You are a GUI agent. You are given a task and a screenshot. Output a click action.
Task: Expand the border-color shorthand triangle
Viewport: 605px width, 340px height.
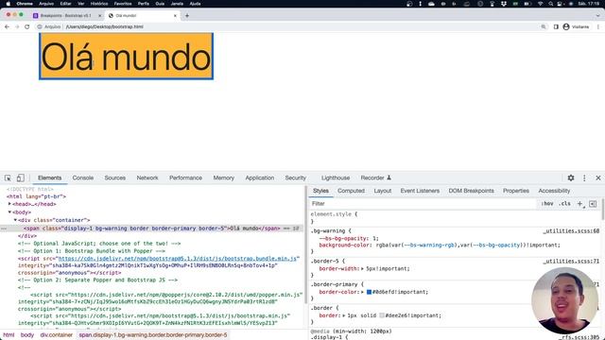363,292
